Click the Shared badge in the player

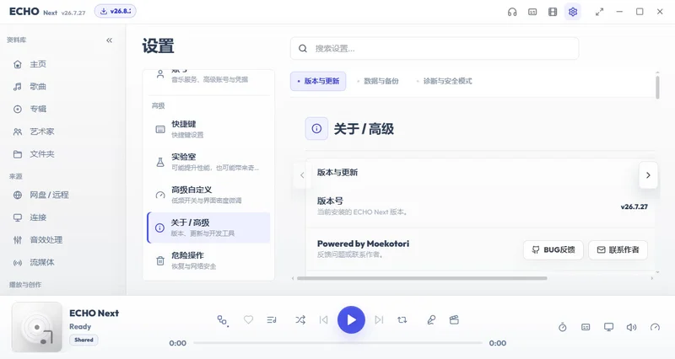click(x=84, y=340)
